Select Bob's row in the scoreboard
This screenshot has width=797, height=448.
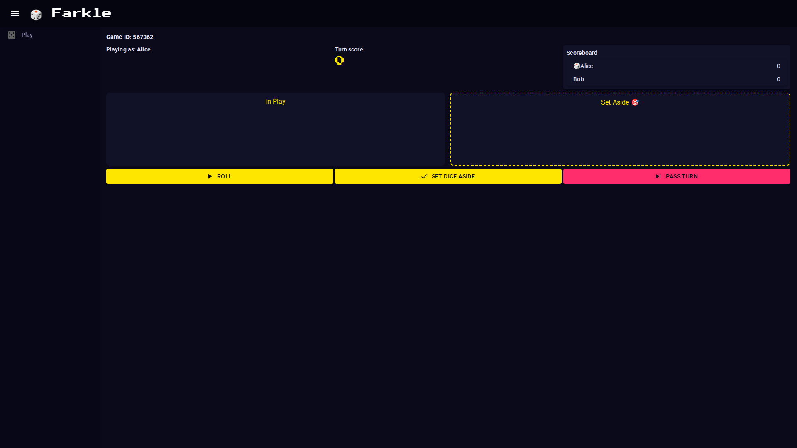pos(677,79)
